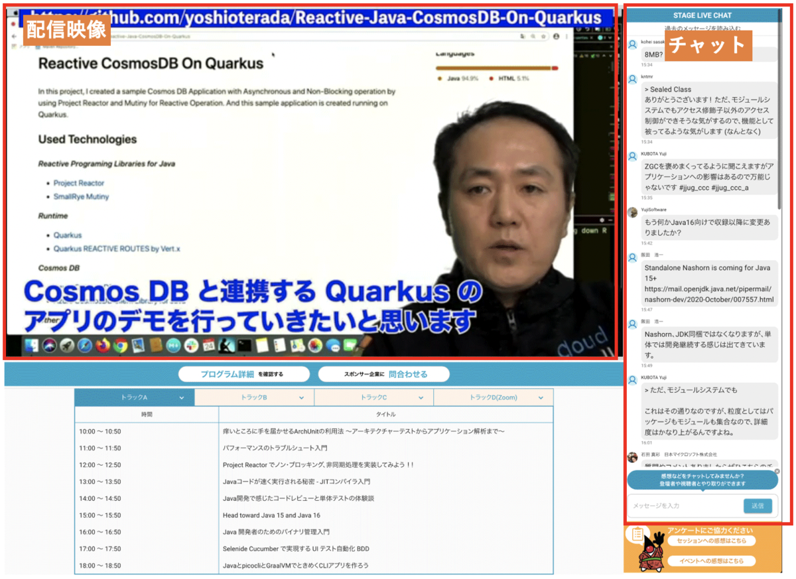
Task: Open the mail.openjdk.java.net nashorn-dev URL in chat
Action: point(708,294)
